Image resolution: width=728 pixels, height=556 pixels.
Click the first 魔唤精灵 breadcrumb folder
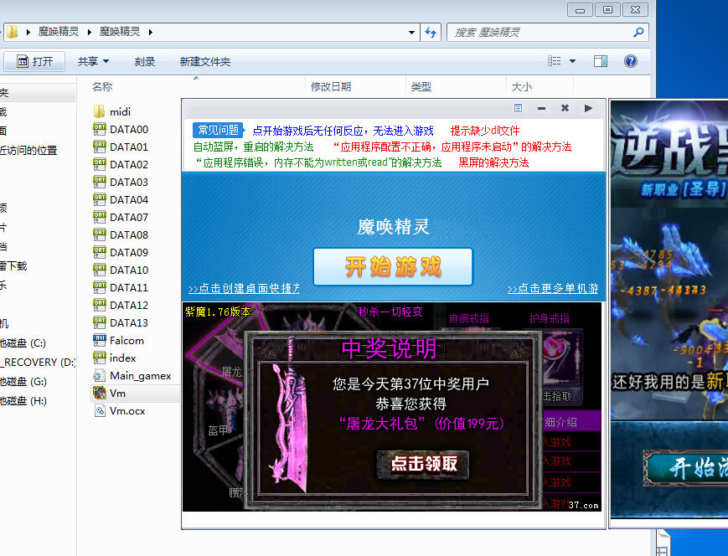pyautogui.click(x=59, y=32)
